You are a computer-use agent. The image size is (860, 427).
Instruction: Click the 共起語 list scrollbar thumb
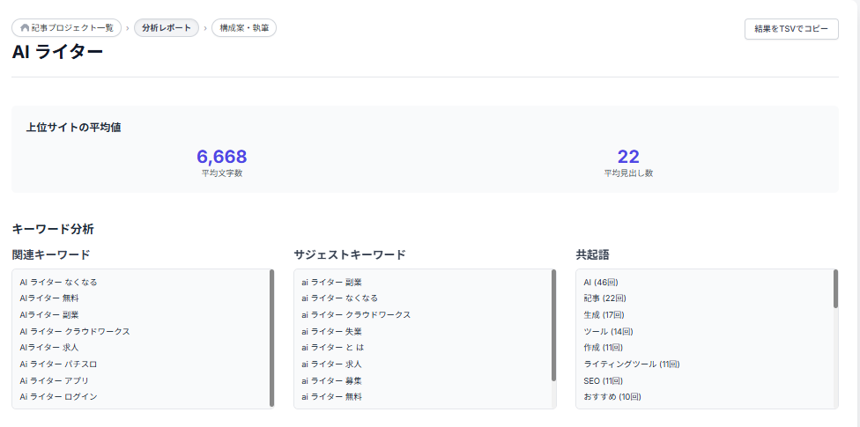click(x=835, y=289)
